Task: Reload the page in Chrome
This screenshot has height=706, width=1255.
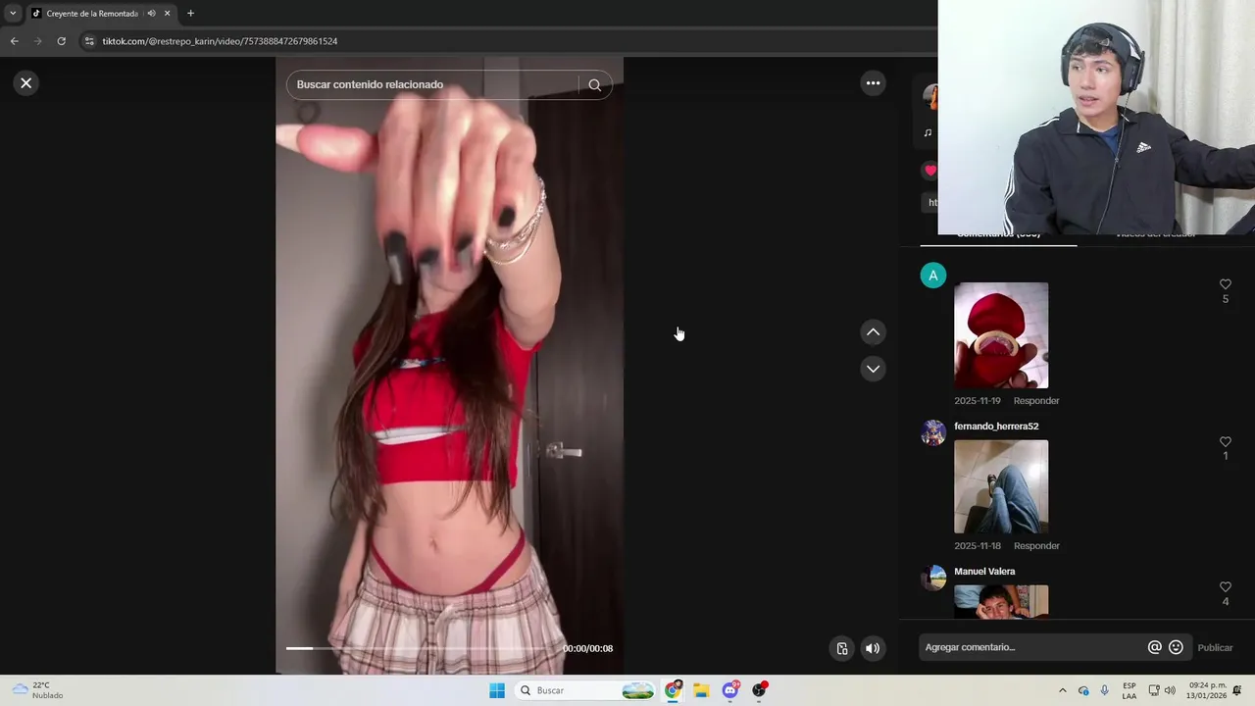Action: coord(61,41)
